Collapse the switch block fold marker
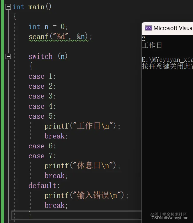 8,57
